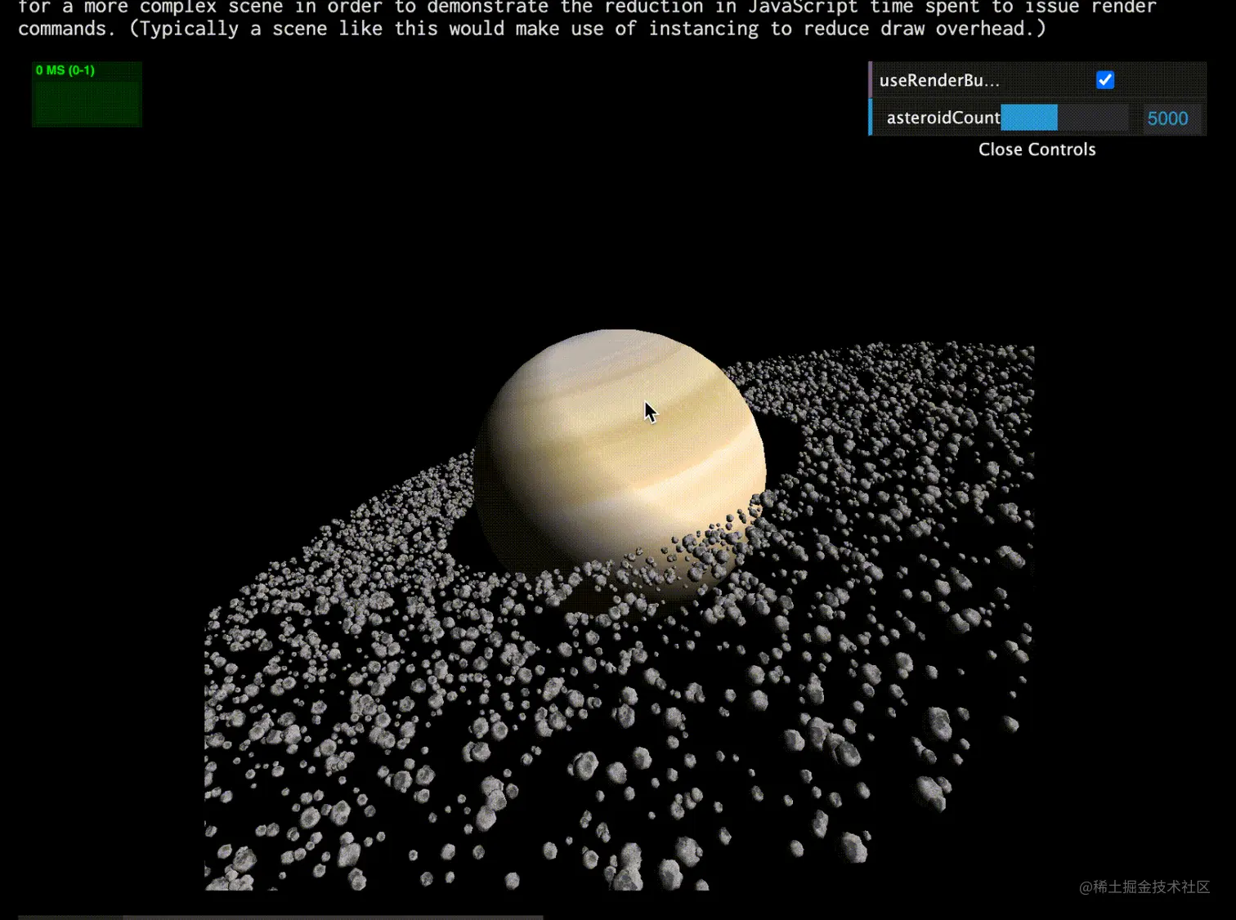The height and width of the screenshot is (920, 1236).
Task: Click the purple accent bar beside useRenderBu...
Action: 870,80
